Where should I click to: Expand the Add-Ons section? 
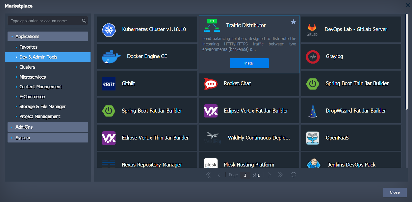(48, 127)
